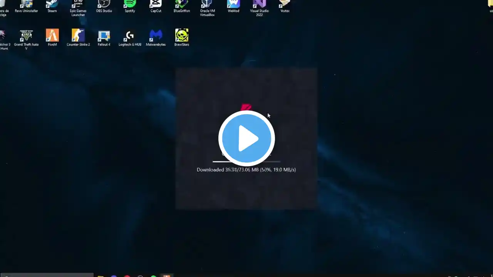
Task: Select the OBS Studio desktop icon
Action: [104, 7]
